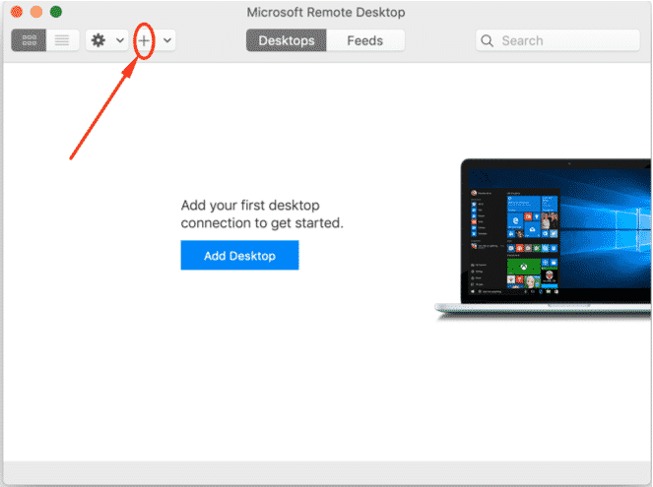Select the Desktops tab
Screen dimensions: 653x487
coord(287,40)
